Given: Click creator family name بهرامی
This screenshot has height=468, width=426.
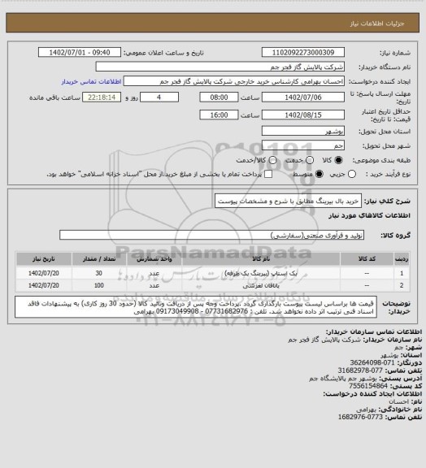Looking at the screenshot, I should 366,409.
